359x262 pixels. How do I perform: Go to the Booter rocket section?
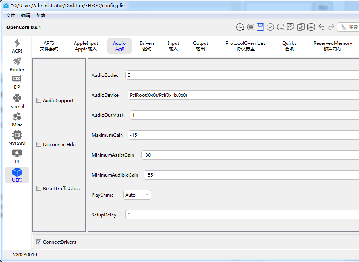coord(17,65)
